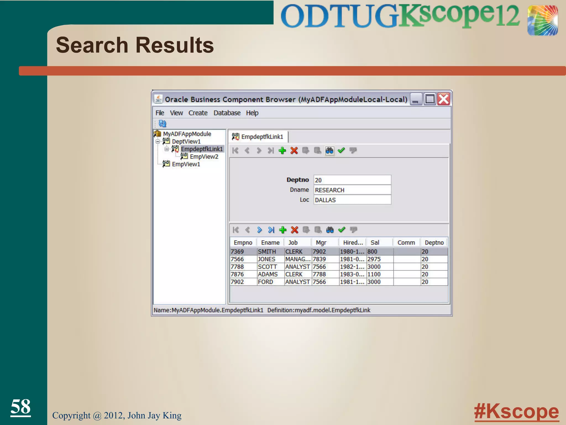This screenshot has width=566, height=425.
Task: Collapse the DeptView1 tree node
Action: (x=158, y=141)
